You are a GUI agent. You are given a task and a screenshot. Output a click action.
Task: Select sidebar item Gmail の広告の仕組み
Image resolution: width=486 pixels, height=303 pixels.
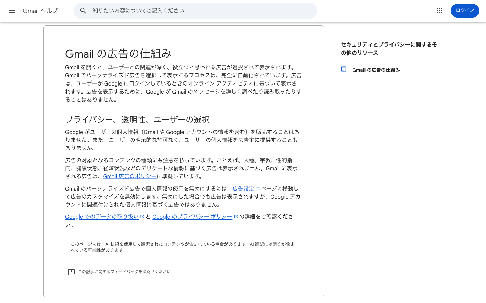(376, 70)
